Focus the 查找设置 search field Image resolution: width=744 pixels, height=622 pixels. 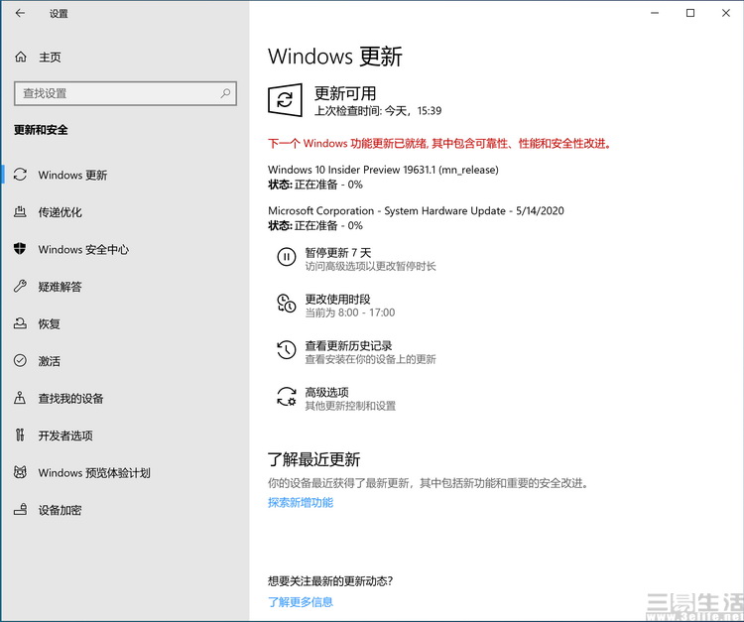click(x=125, y=93)
